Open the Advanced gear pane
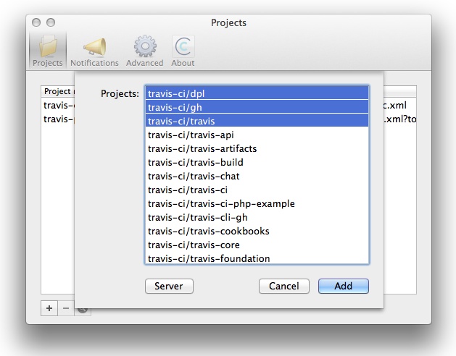The height and width of the screenshot is (356, 456). click(144, 51)
